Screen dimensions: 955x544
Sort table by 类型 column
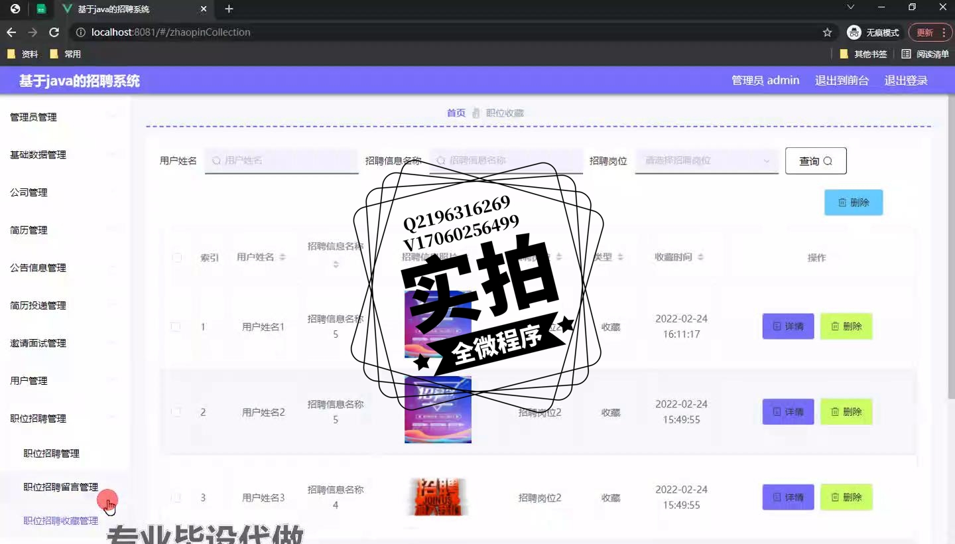[x=621, y=257]
